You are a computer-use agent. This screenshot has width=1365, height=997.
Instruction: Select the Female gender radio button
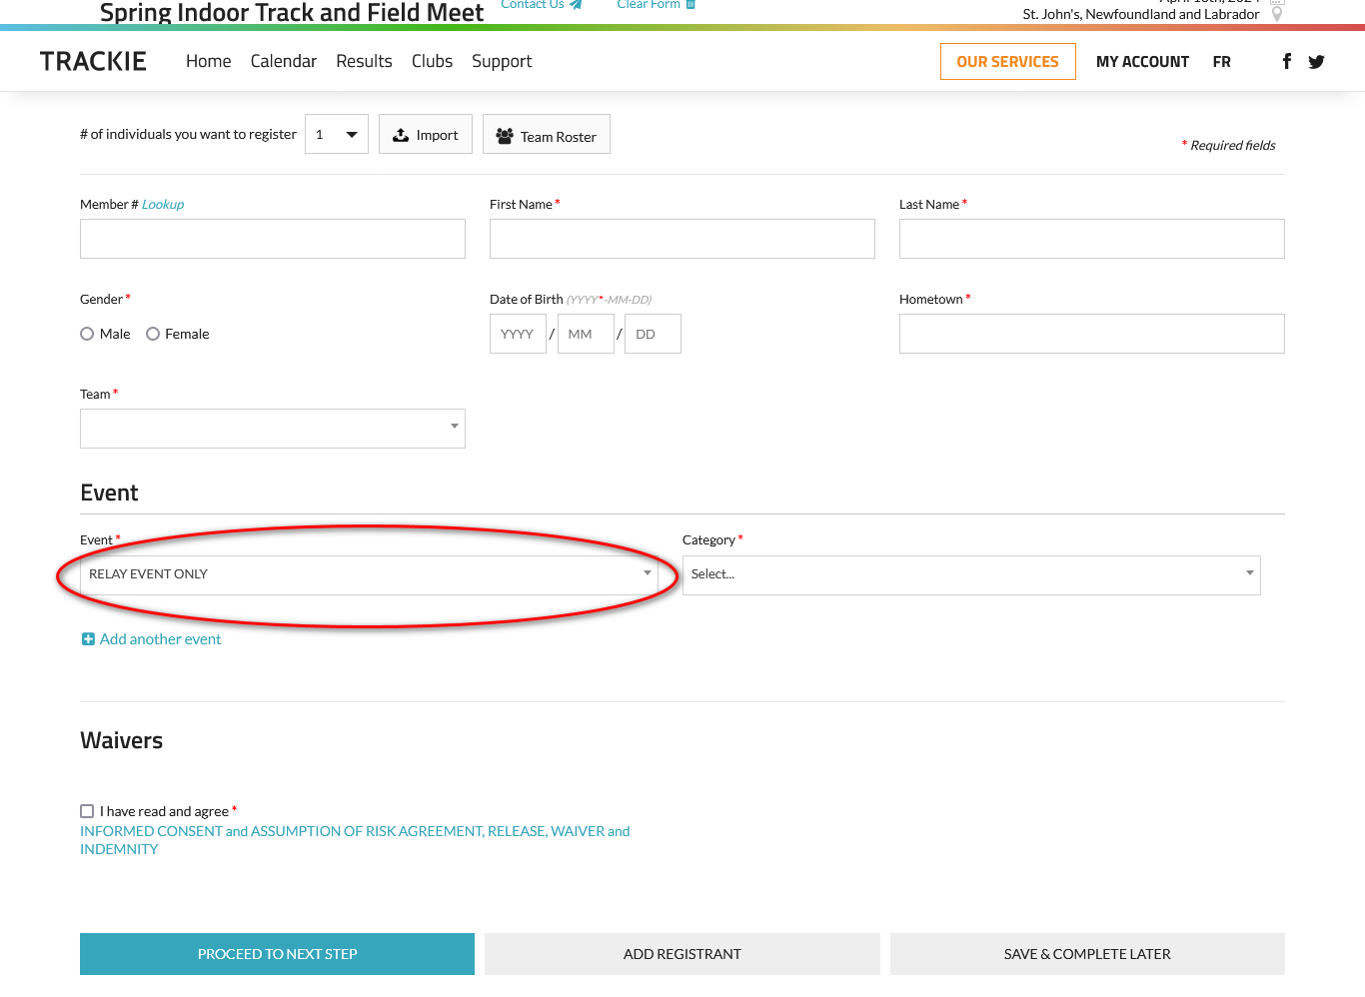coord(153,334)
